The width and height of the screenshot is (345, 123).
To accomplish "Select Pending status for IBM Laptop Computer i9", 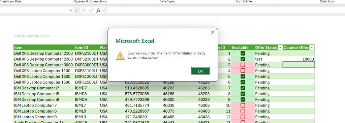I will [x=269, y=117].
